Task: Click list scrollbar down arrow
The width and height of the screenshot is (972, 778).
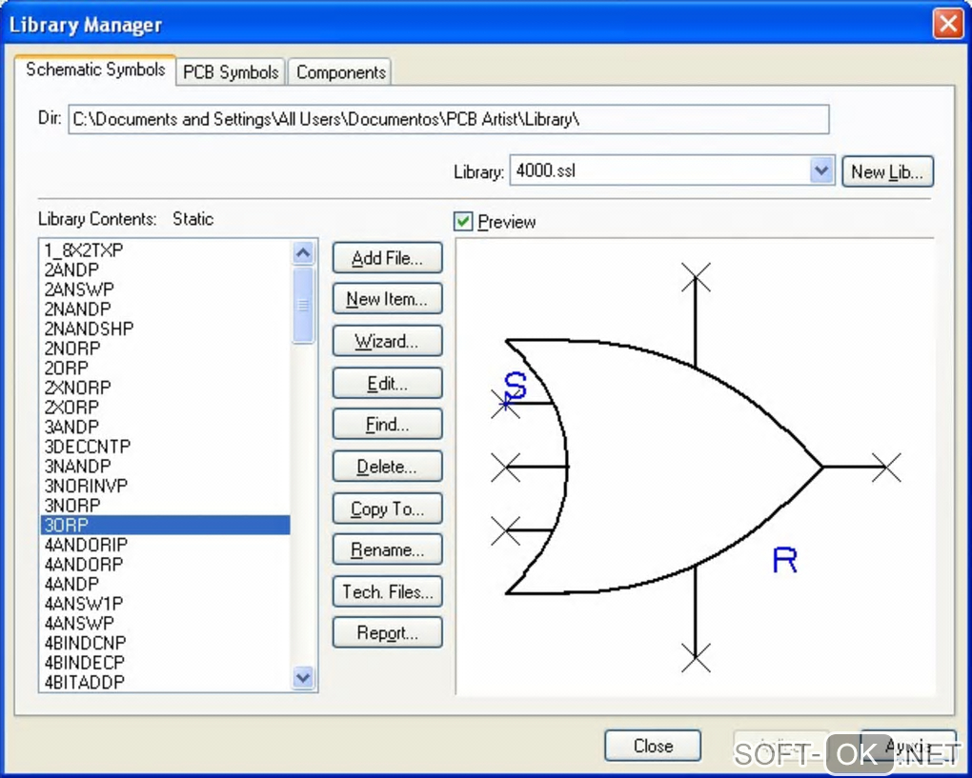Action: [303, 677]
